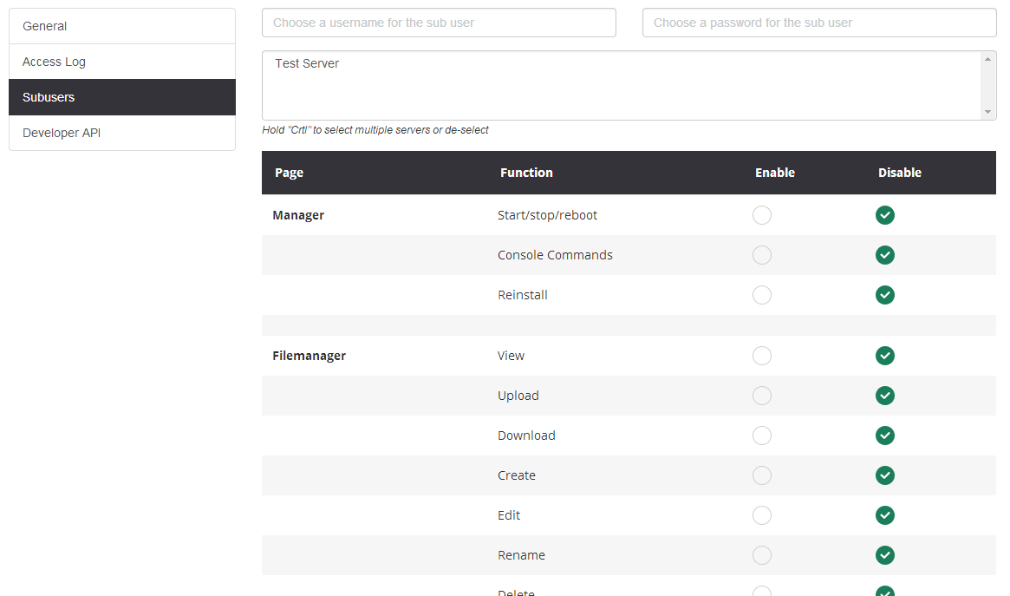This screenshot has height=596, width=1010.
Task: Select Test Server in the server list
Action: (308, 63)
